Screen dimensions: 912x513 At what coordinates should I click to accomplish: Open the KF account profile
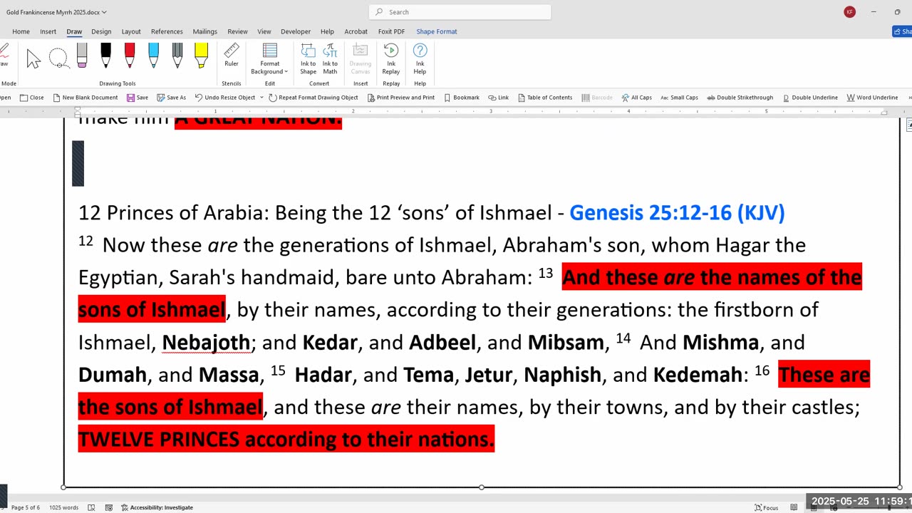point(849,12)
